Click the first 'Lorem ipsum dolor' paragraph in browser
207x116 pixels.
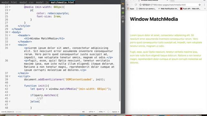coord(166,41)
